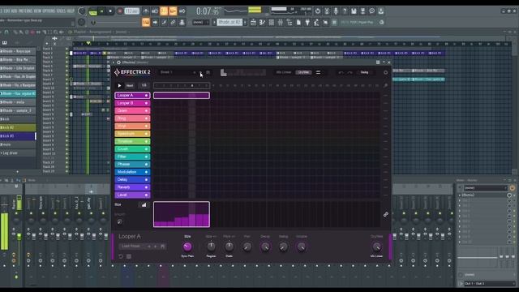Select the Level effect row
Viewport: 519px width, 292px height.
pos(132,195)
